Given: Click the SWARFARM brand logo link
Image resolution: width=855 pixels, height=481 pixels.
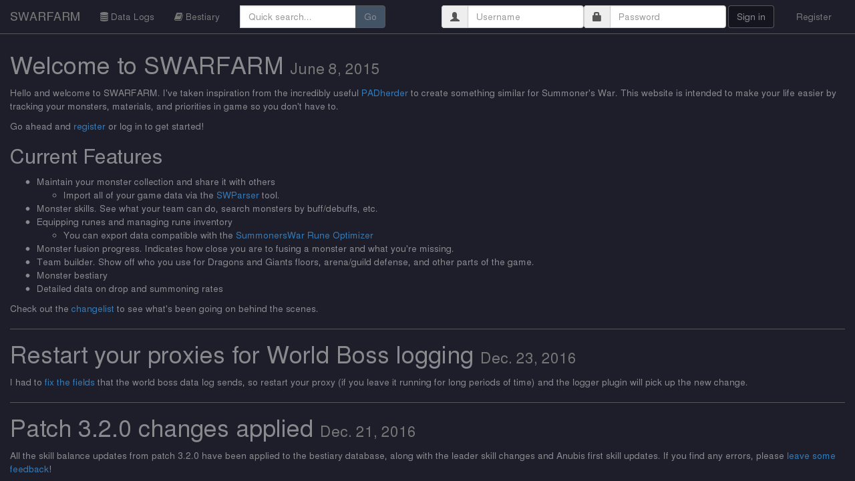Looking at the screenshot, I should click(x=45, y=17).
